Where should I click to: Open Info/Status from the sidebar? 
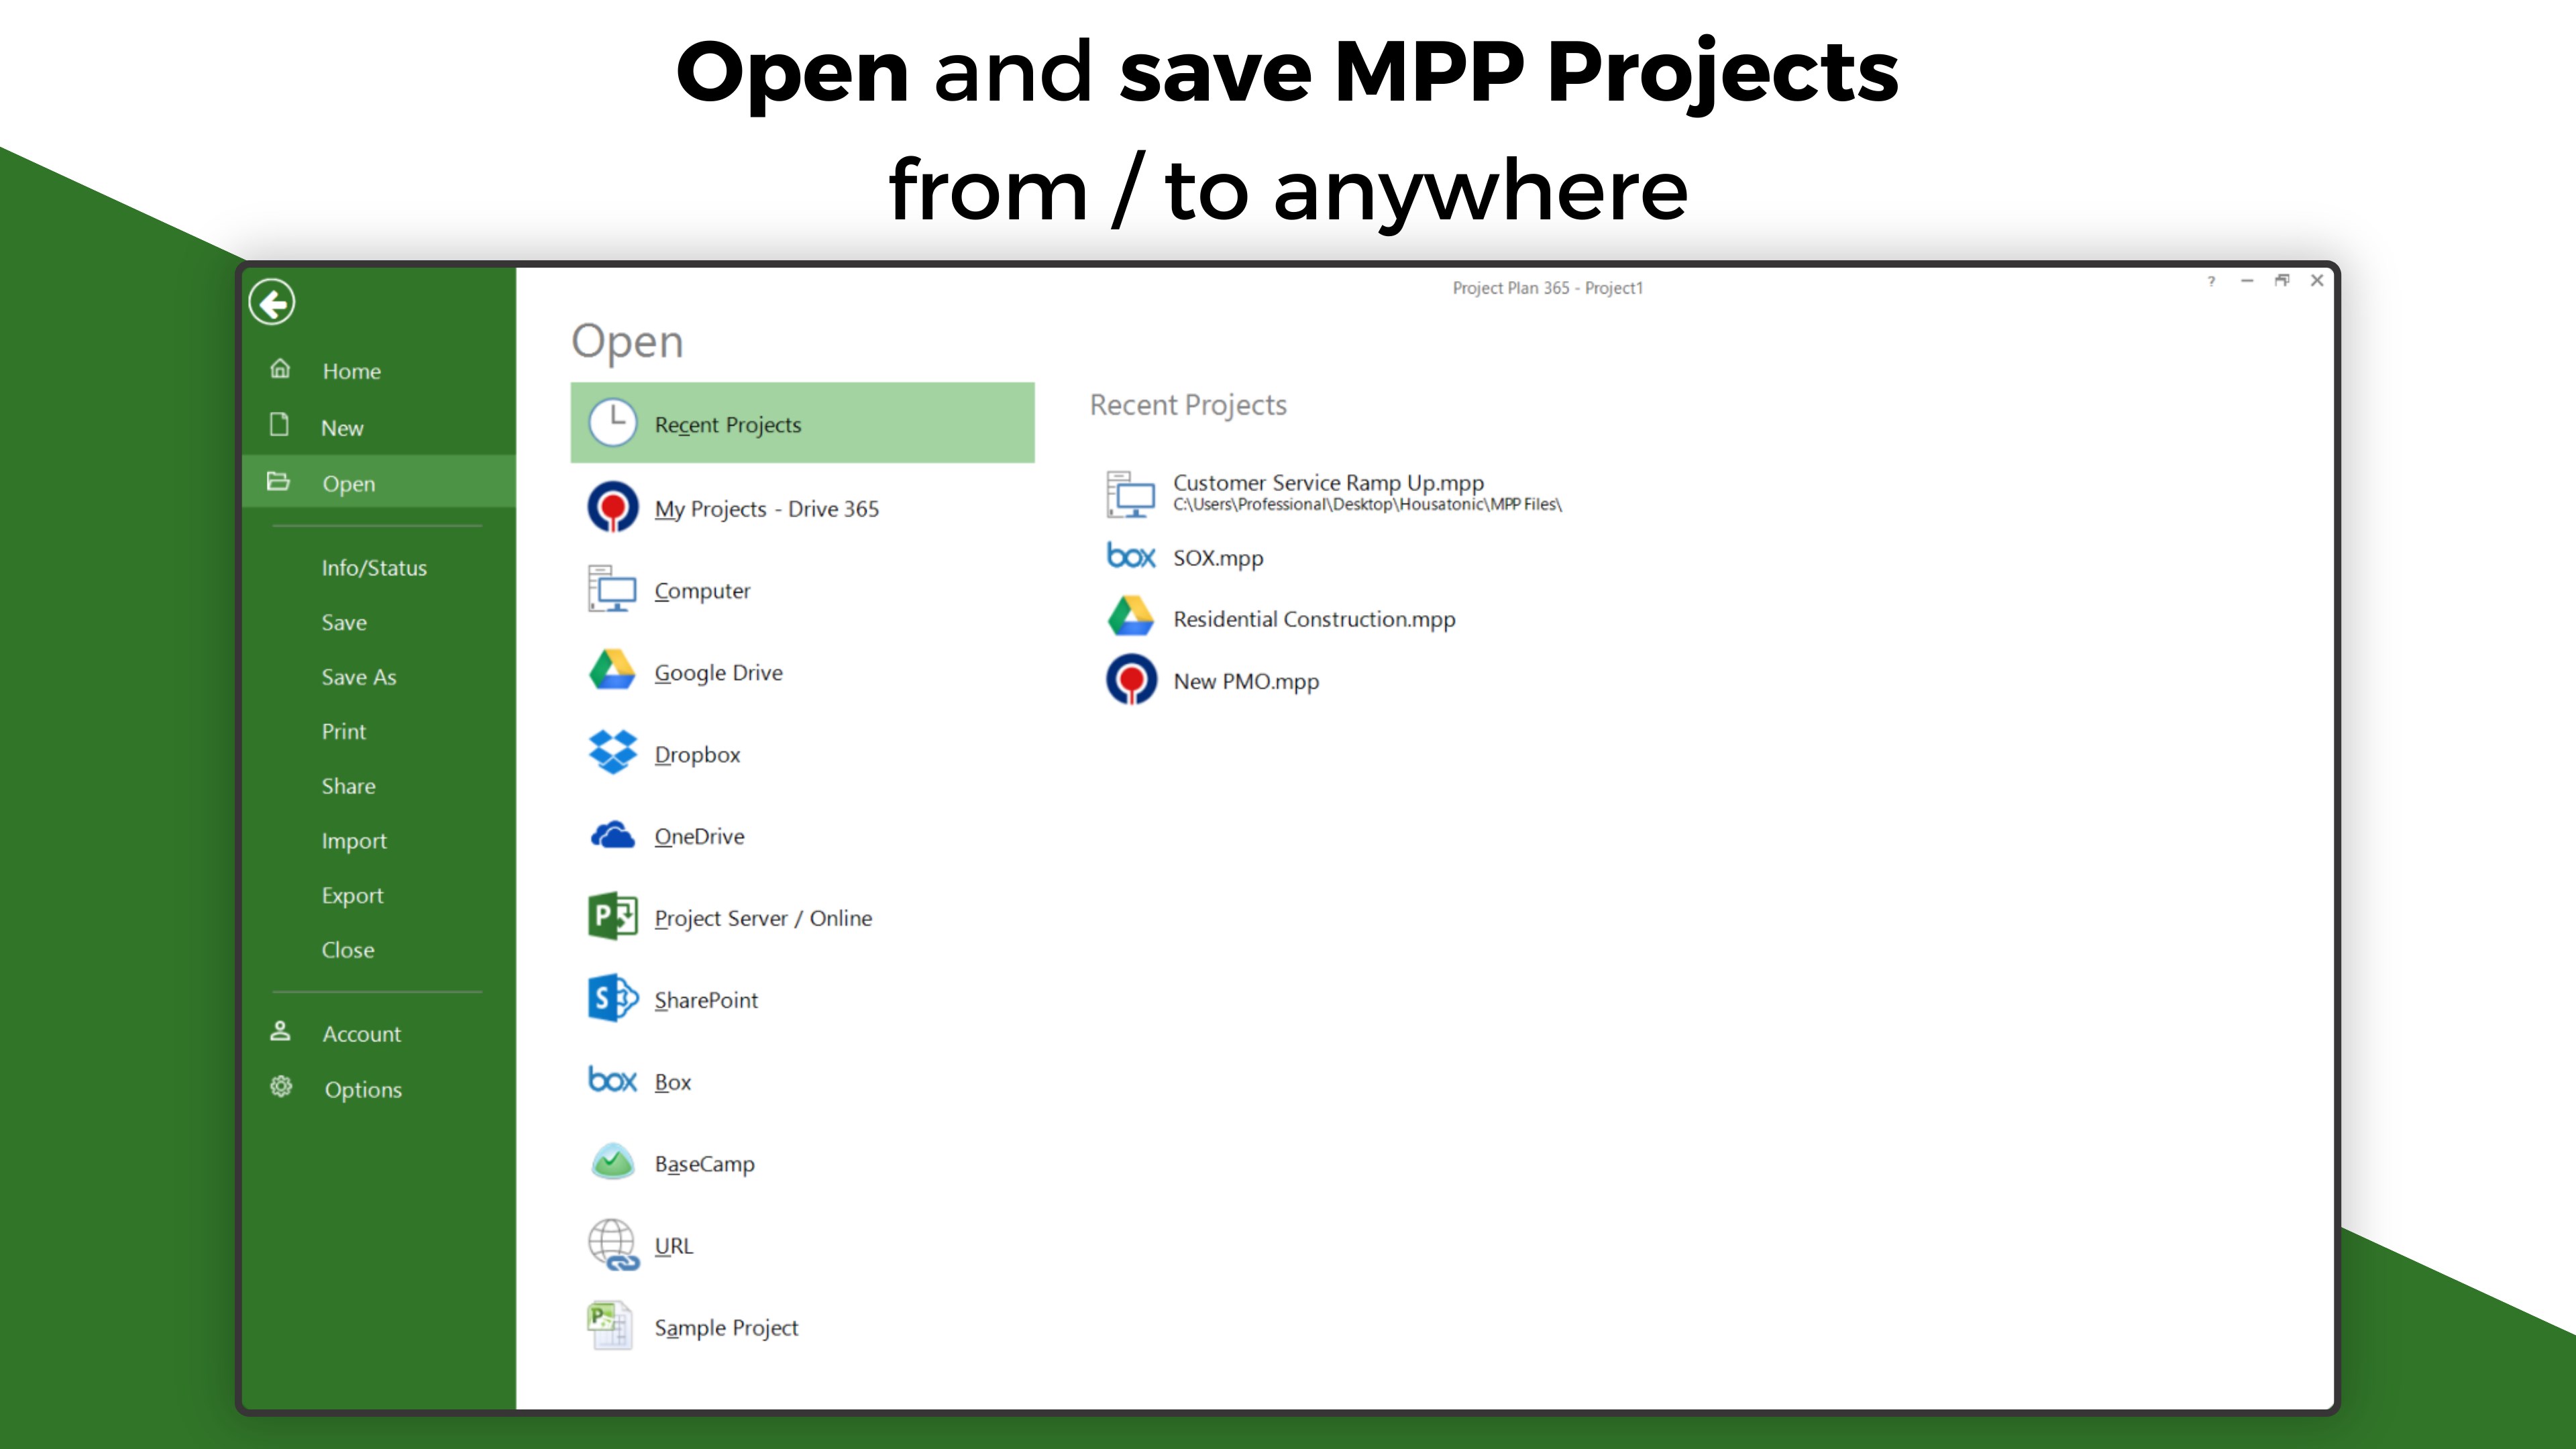click(372, 567)
